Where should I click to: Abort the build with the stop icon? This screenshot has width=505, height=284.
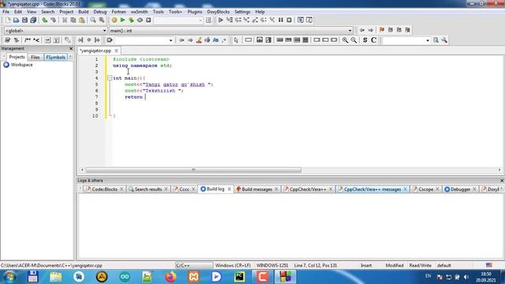click(x=148, y=20)
